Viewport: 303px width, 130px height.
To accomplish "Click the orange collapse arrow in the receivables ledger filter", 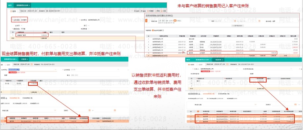I will coord(146,21).
